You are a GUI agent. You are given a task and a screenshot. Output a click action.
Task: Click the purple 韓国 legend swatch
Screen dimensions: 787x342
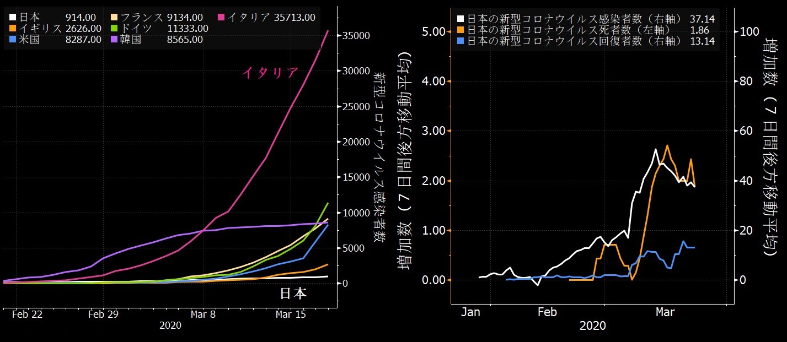pos(114,39)
